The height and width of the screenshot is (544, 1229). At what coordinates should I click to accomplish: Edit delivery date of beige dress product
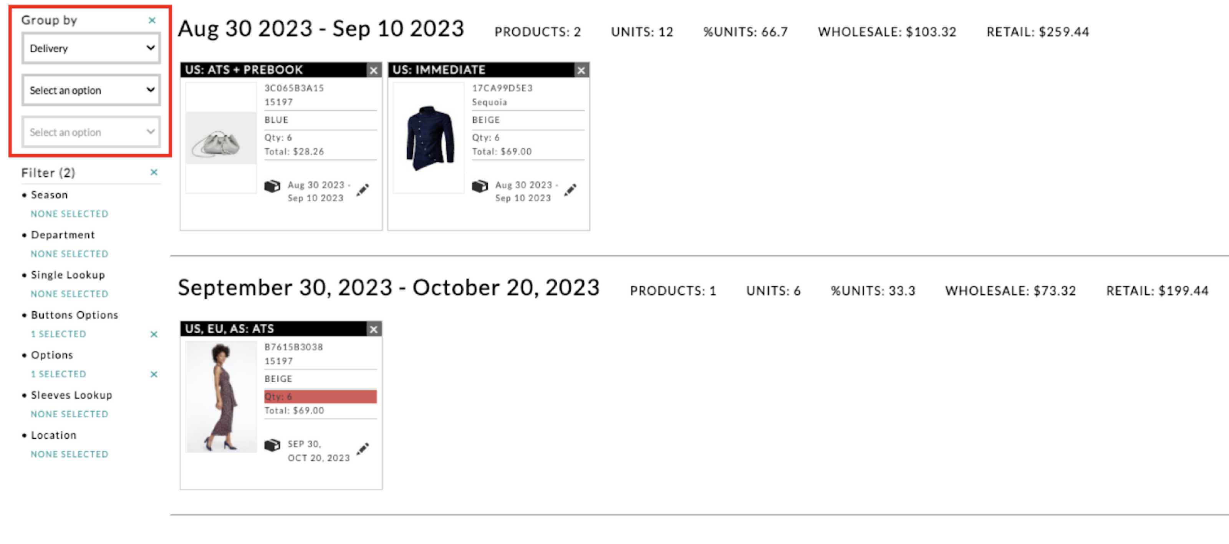click(363, 449)
